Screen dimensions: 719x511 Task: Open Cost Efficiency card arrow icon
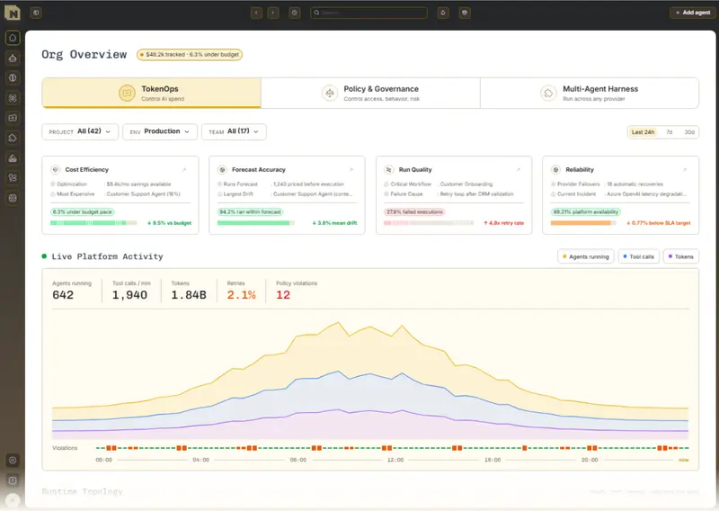(x=184, y=170)
